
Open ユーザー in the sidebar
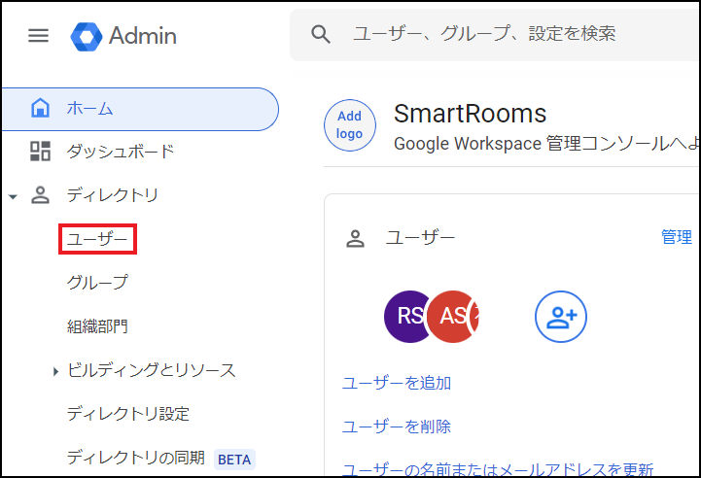click(97, 239)
